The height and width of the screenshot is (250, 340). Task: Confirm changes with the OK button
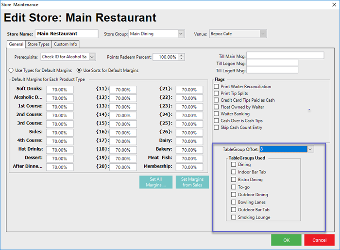coord(286,240)
